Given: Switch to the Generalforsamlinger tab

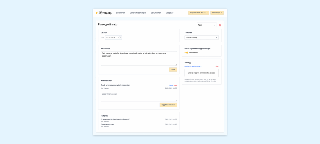Looking at the screenshot, I should click(138, 13).
